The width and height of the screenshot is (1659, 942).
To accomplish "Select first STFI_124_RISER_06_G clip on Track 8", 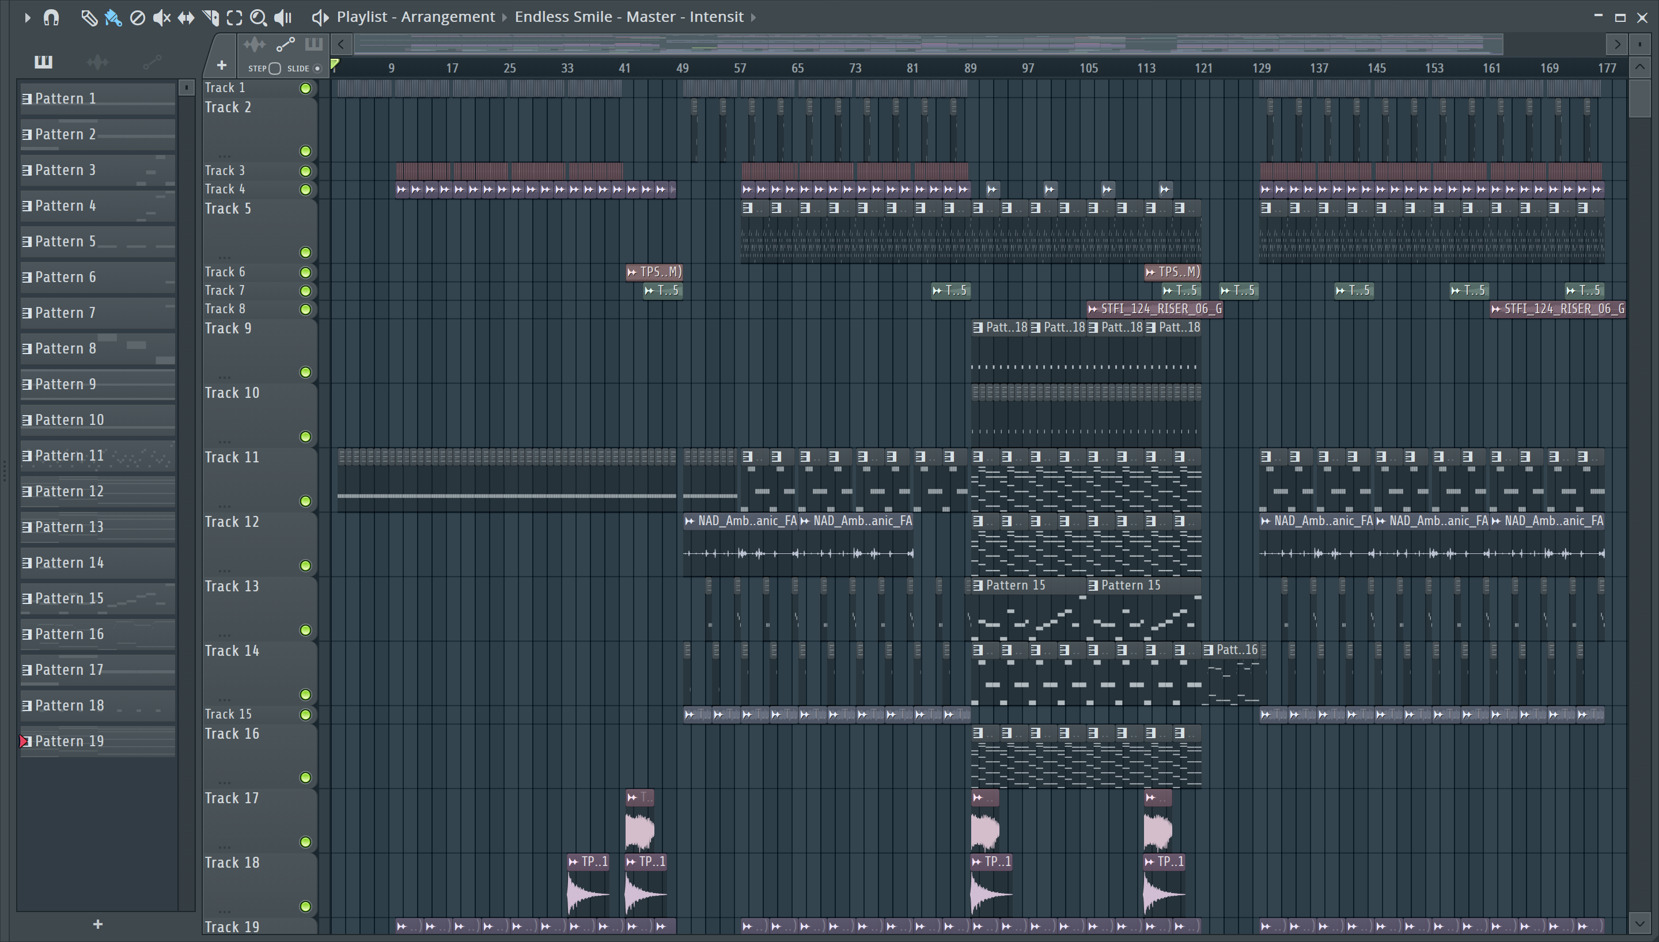I will pyautogui.click(x=1155, y=309).
